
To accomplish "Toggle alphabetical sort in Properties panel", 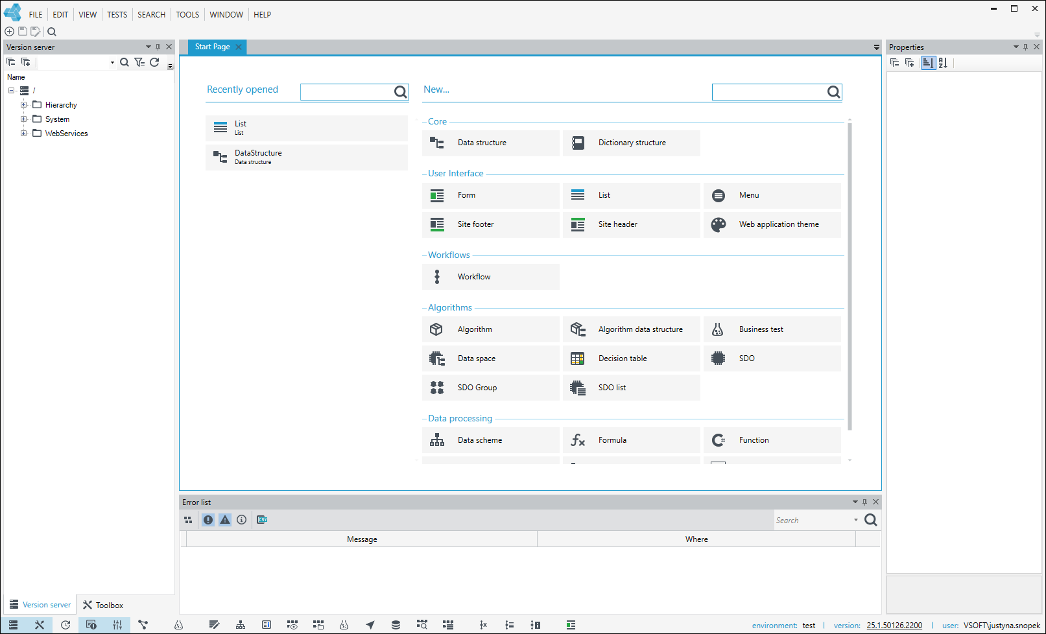I will pos(944,63).
